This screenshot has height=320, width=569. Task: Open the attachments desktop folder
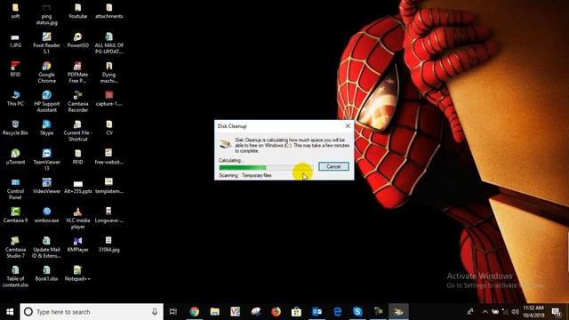108,11
